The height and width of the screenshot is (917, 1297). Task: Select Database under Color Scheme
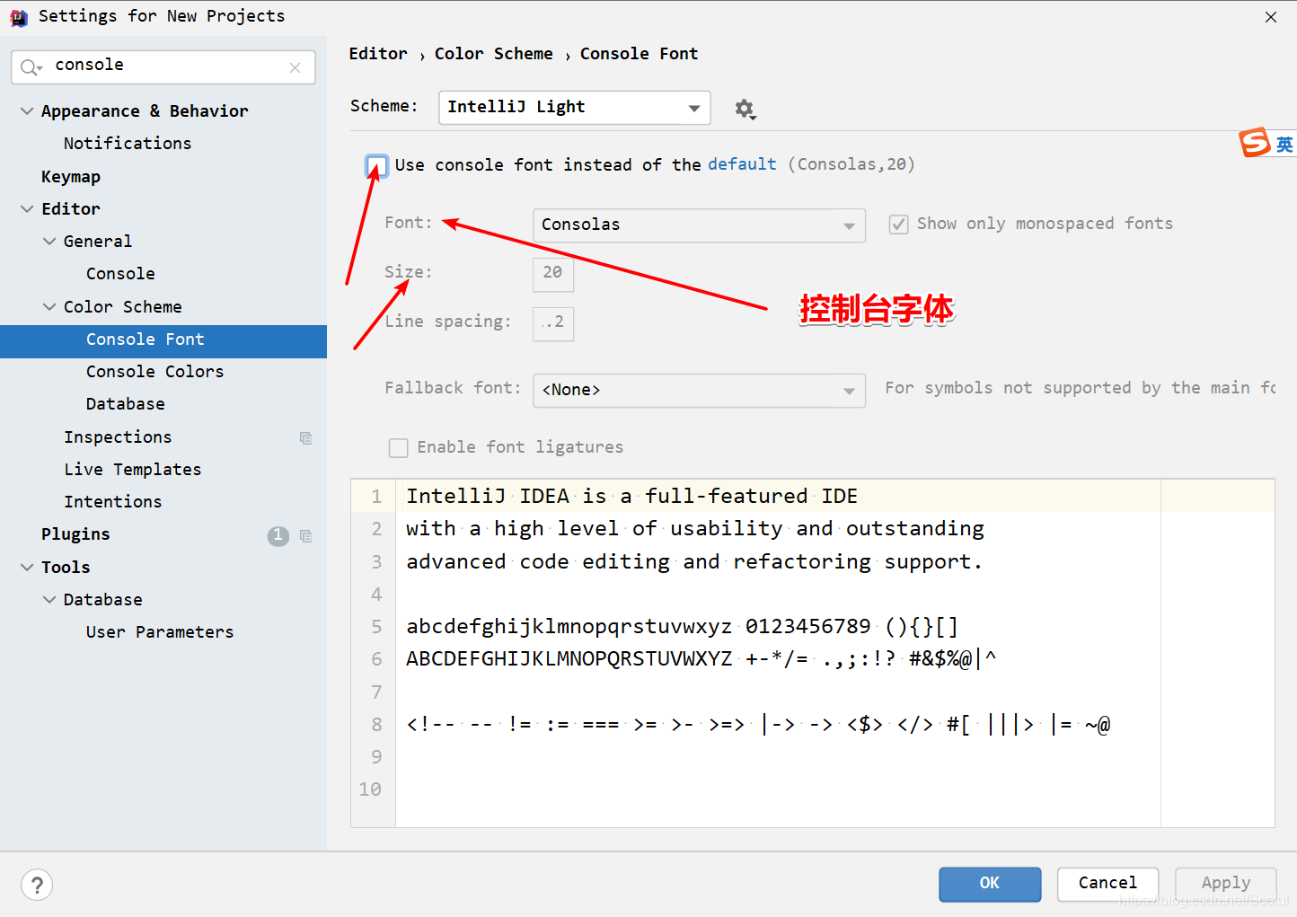click(x=126, y=404)
